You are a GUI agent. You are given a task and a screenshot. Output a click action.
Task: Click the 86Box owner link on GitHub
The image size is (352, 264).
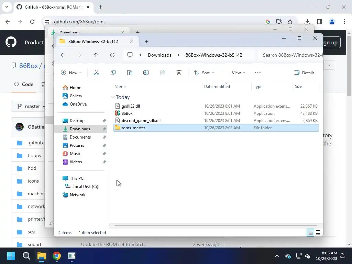[29, 66]
